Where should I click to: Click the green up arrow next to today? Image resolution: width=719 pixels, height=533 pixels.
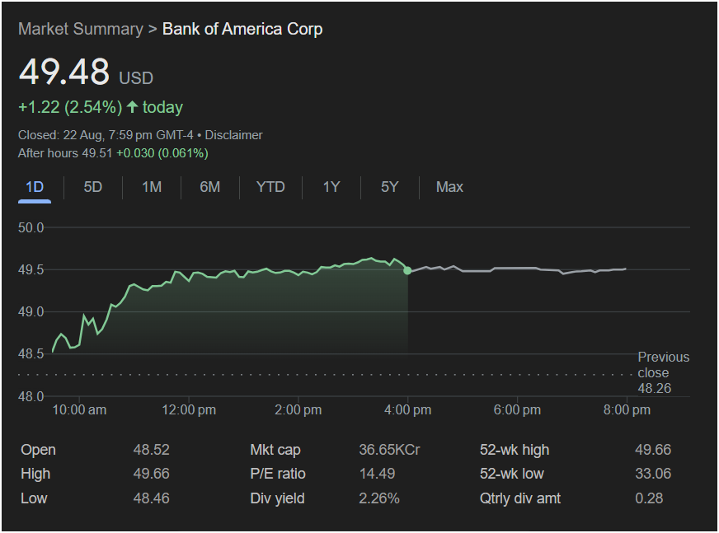pyautogui.click(x=132, y=107)
